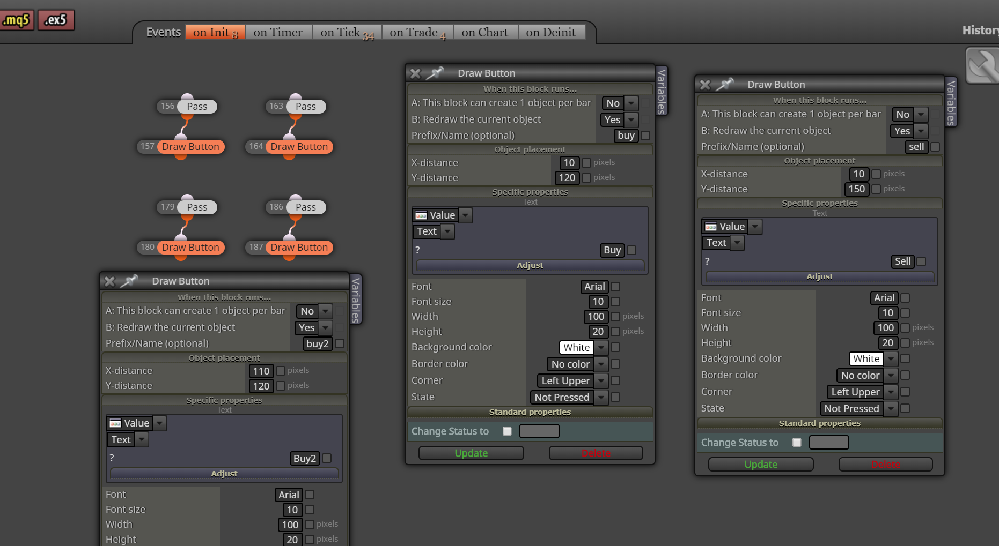
Task: Switch to the on Timer tab
Action: [x=278, y=33]
